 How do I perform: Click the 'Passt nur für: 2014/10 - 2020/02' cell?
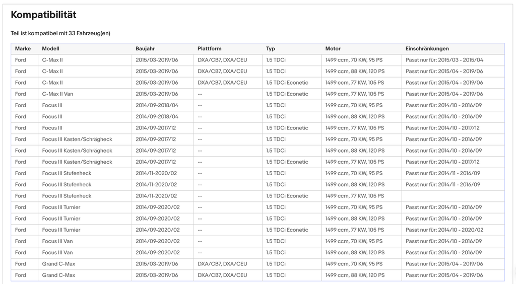453,230
